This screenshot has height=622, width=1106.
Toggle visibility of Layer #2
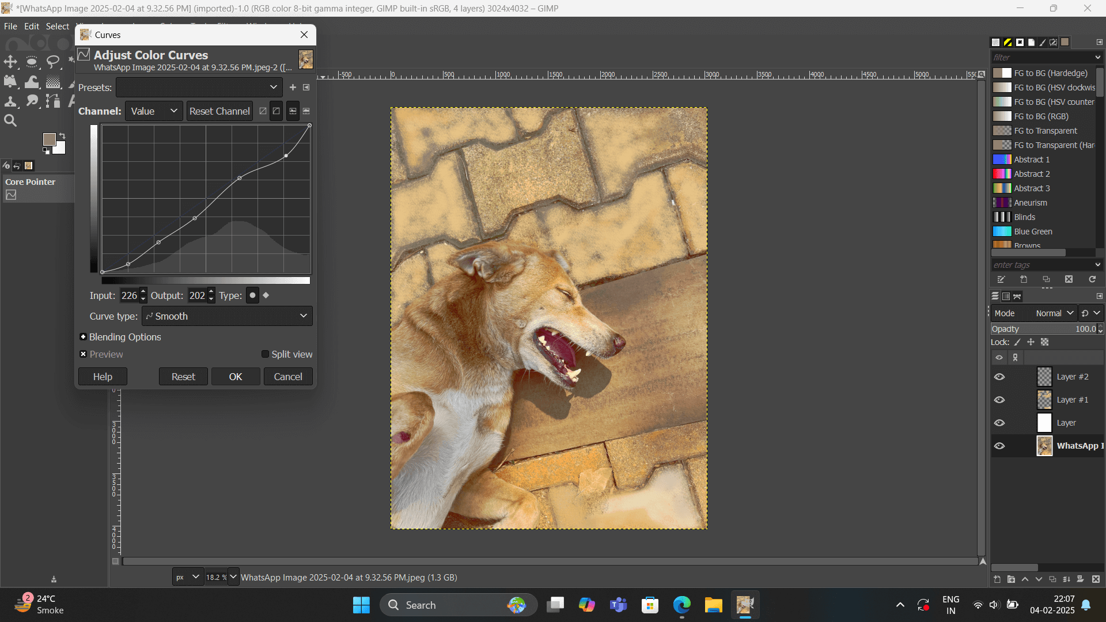(999, 377)
